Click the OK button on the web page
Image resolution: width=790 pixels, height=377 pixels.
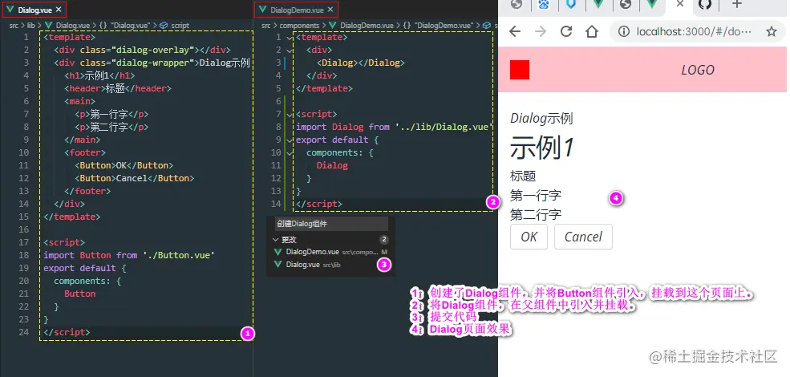point(529,237)
